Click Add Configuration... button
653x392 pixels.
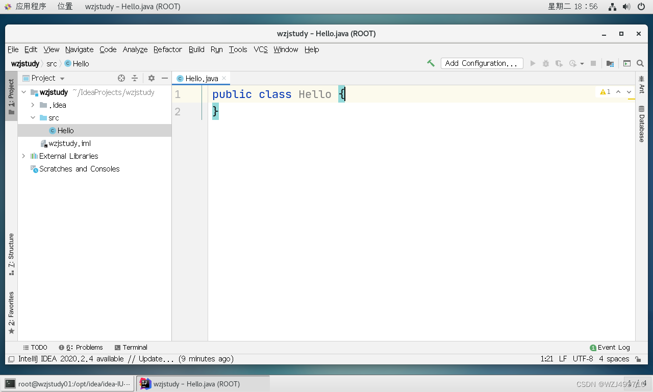click(x=482, y=63)
